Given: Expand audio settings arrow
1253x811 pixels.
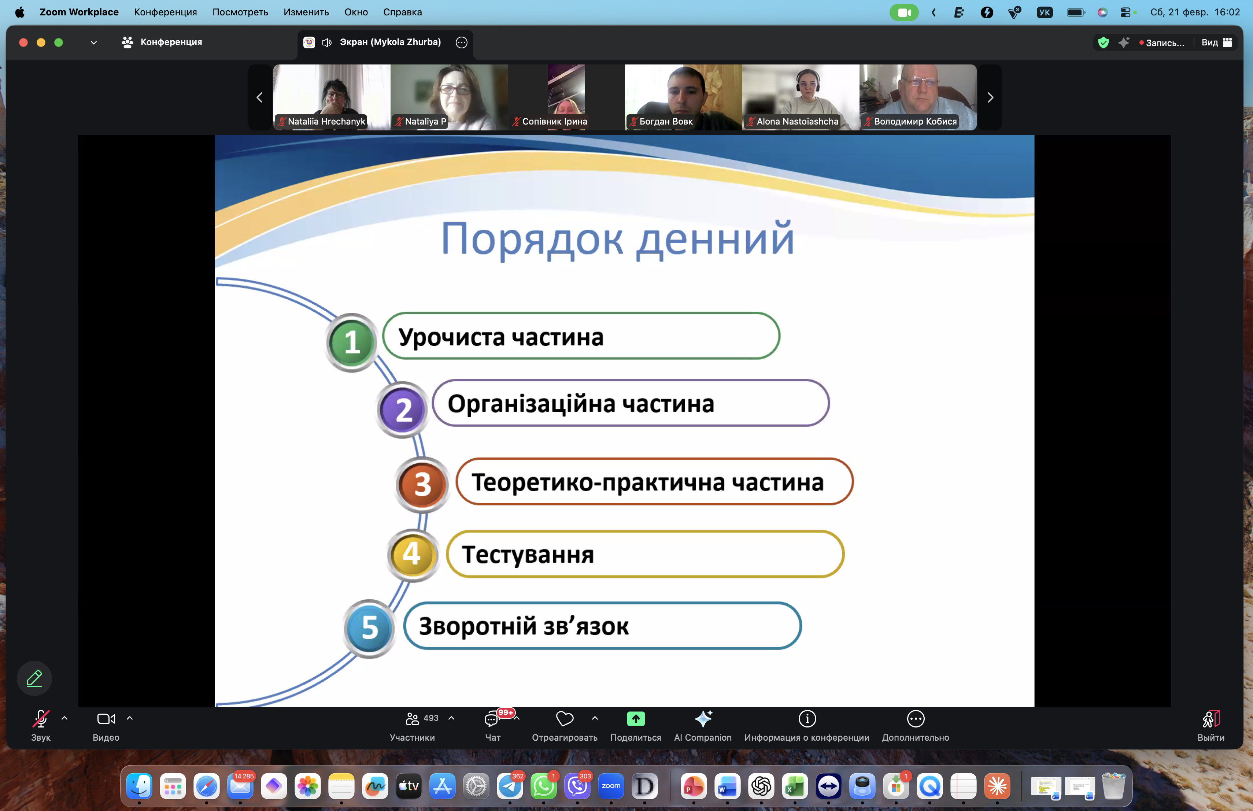Looking at the screenshot, I should [x=65, y=718].
